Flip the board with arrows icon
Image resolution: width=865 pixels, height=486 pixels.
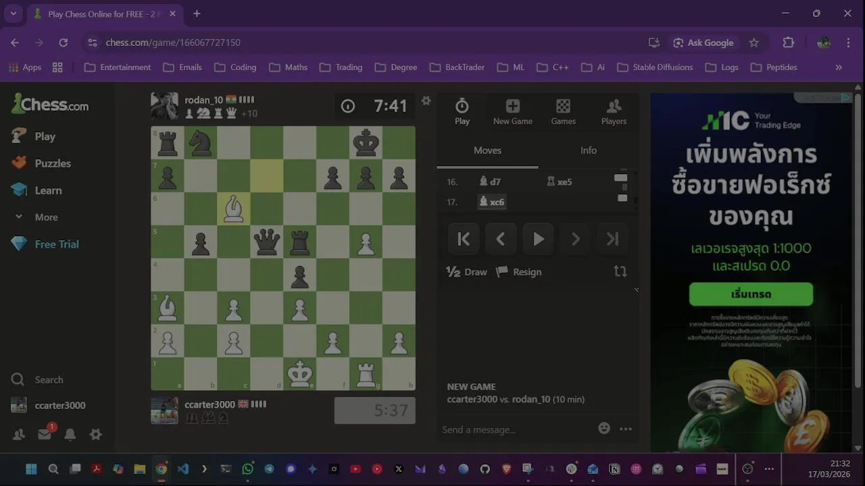(x=620, y=271)
